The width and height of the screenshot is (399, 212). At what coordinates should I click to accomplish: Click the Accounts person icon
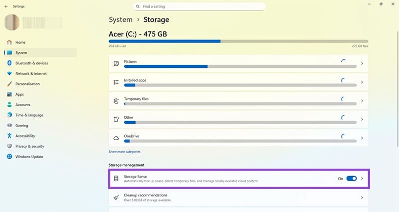click(x=9, y=105)
